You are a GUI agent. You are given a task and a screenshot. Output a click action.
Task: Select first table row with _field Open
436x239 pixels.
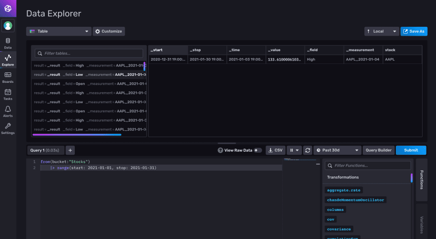point(89,84)
